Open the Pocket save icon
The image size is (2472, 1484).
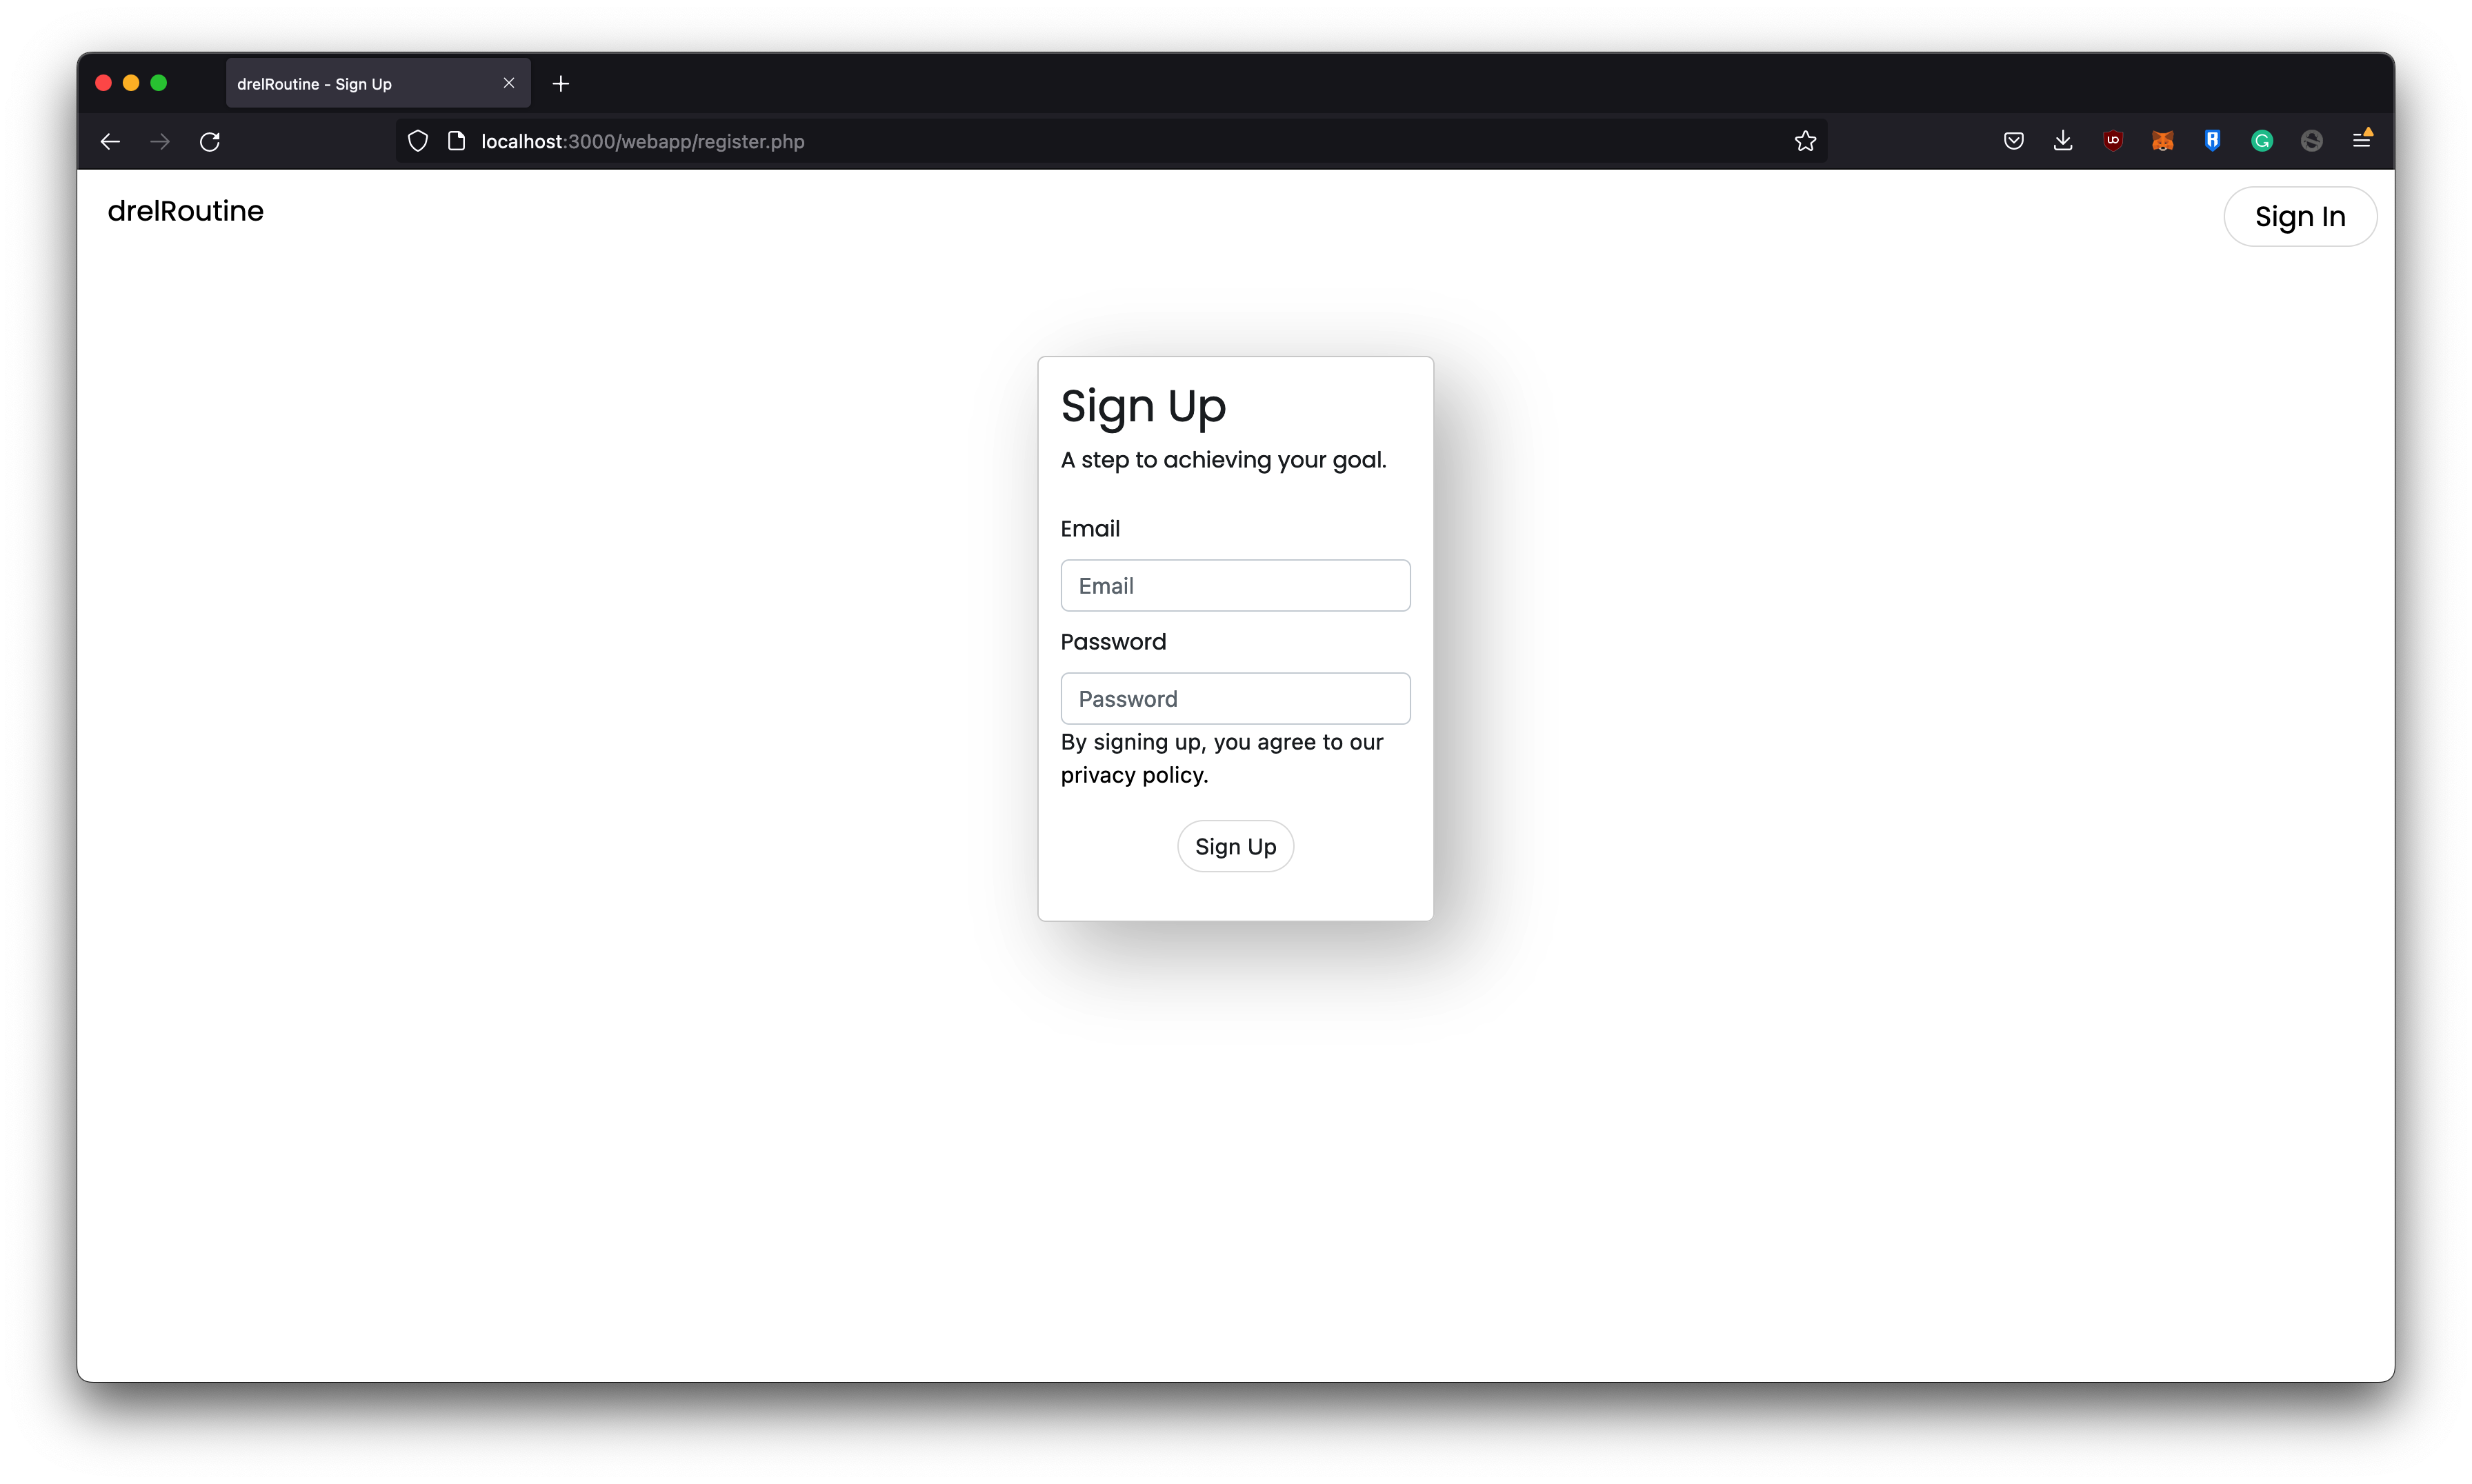[2014, 141]
